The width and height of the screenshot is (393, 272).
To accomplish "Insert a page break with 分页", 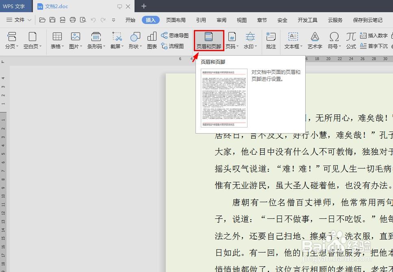I will tap(11, 40).
